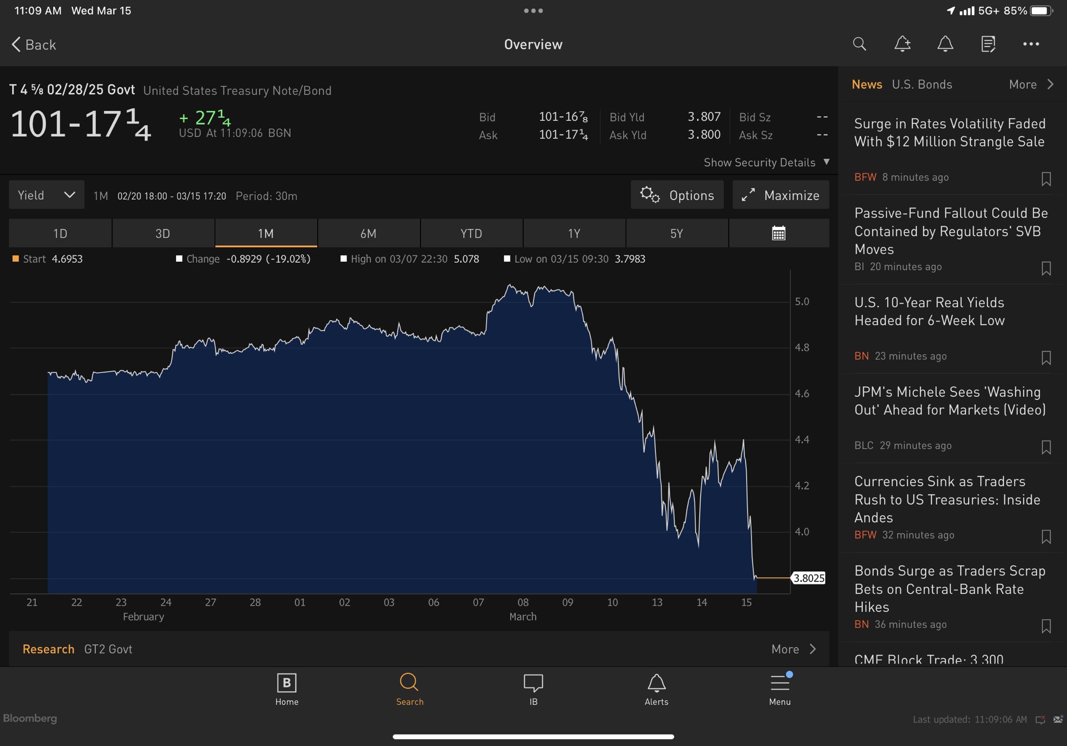Open the three-dot more options menu
The height and width of the screenshot is (746, 1067).
point(1031,44)
